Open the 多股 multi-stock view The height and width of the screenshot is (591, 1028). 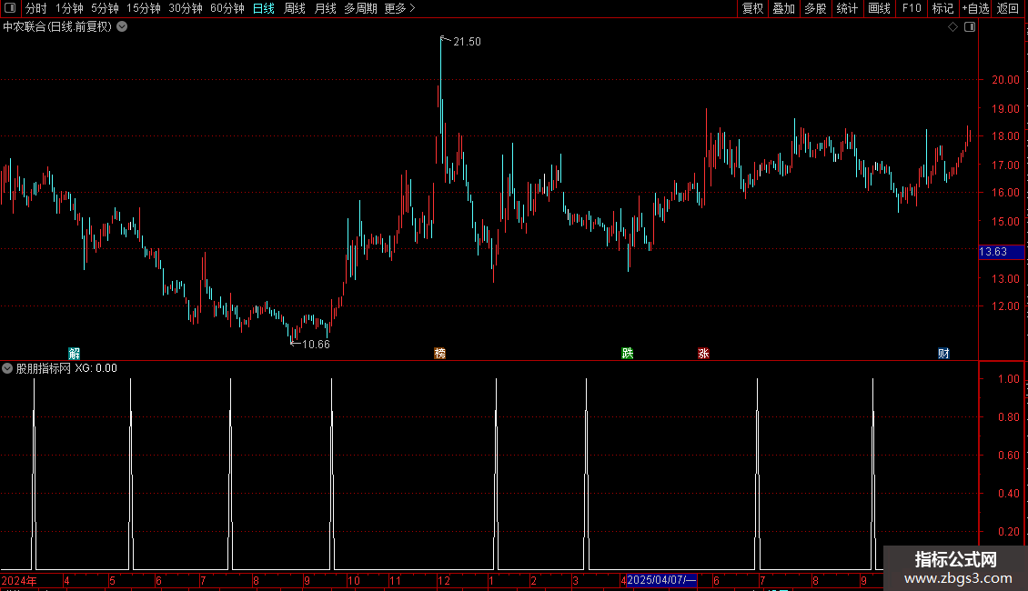tap(816, 8)
